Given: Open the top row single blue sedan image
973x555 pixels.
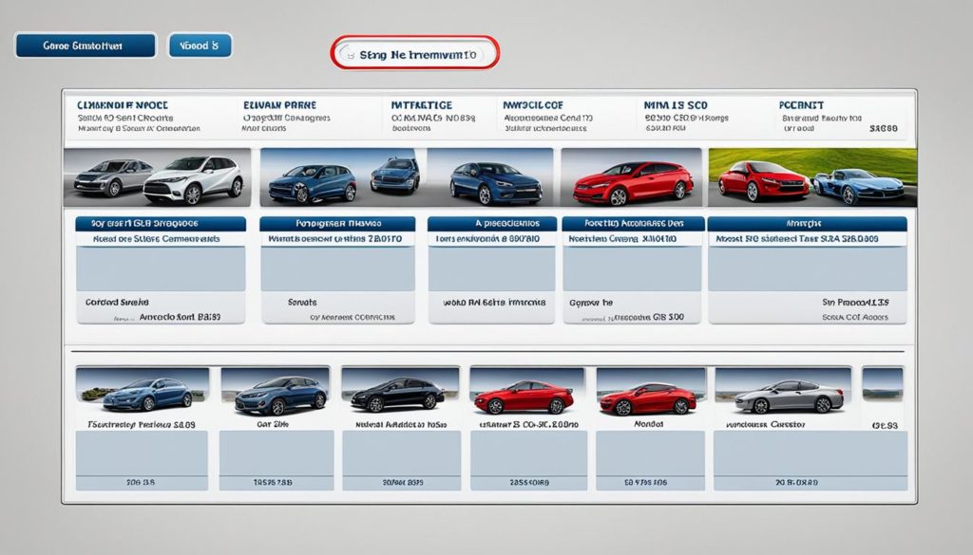Looking at the screenshot, I should pyautogui.click(x=489, y=176).
